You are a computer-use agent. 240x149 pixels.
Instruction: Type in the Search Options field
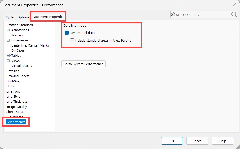coord(202,15)
